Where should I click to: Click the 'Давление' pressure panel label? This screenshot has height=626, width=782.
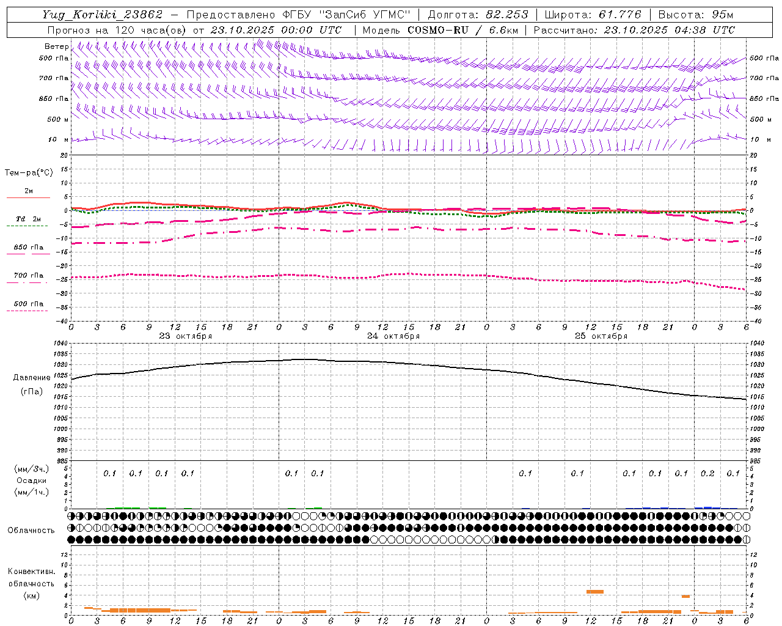tap(32, 378)
